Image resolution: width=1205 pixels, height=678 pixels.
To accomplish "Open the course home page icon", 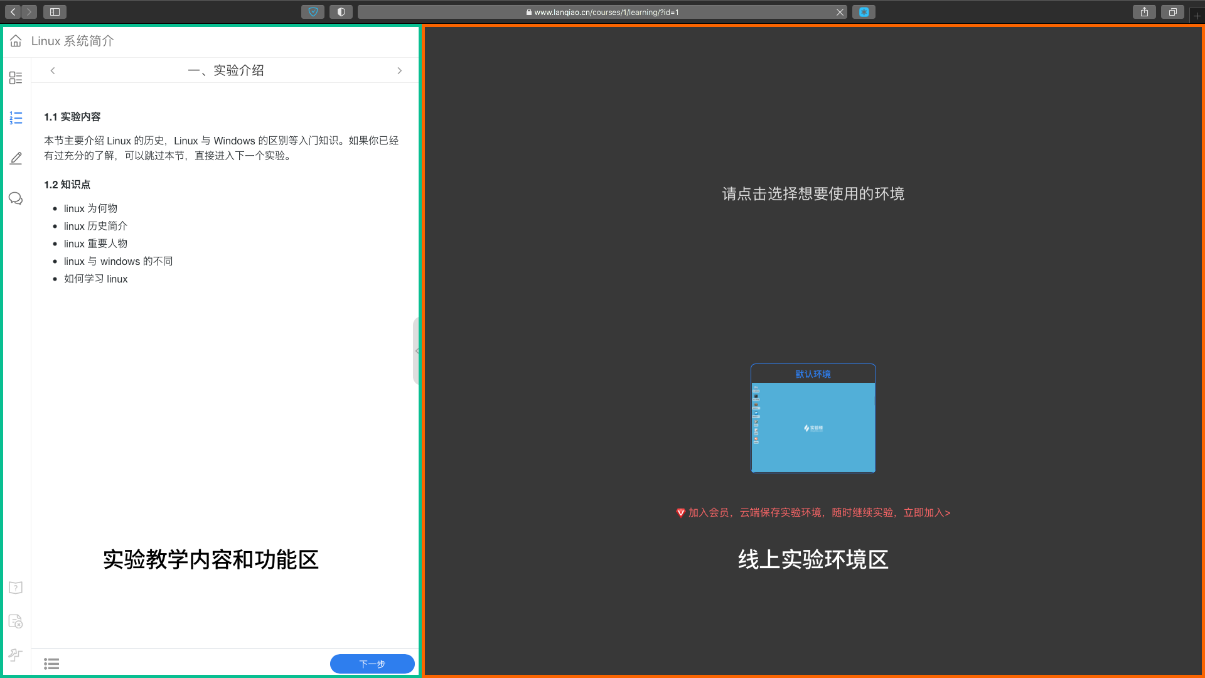I will (15, 41).
